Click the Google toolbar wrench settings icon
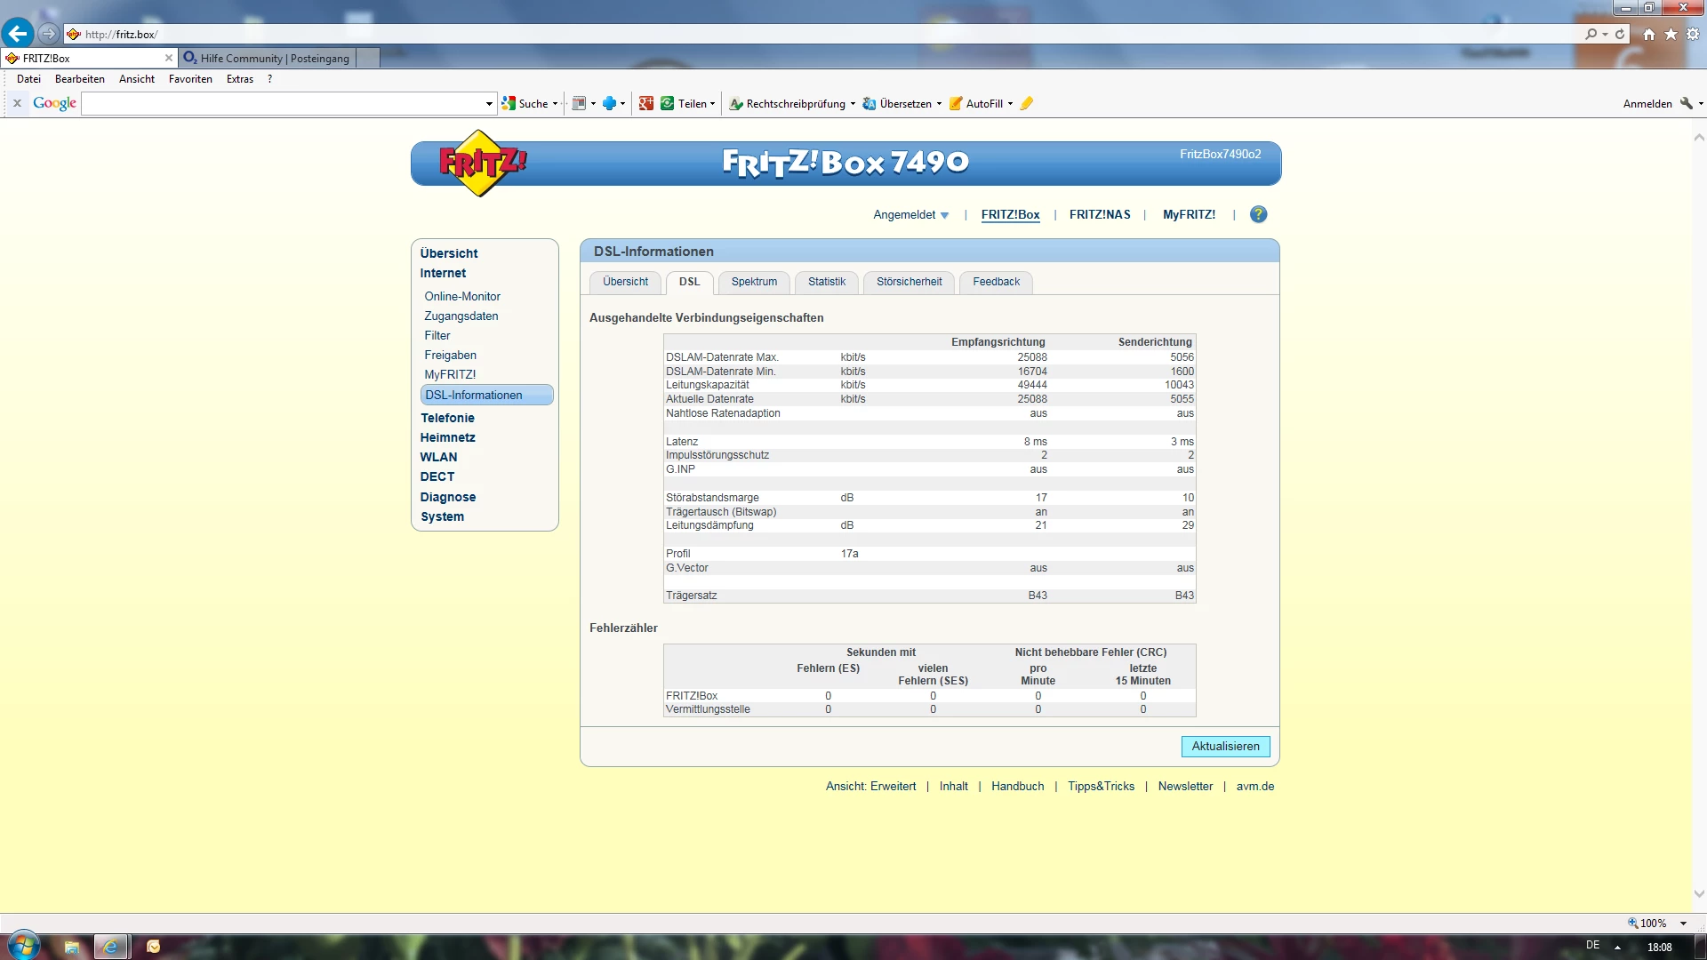The height and width of the screenshot is (960, 1707). (x=1687, y=103)
